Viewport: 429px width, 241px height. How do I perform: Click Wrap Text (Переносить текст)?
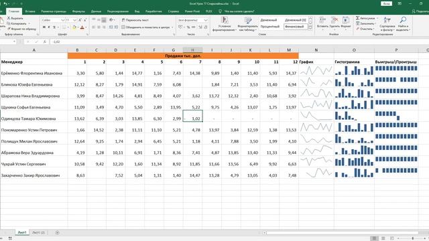135,20
